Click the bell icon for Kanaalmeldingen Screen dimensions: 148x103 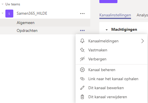point(82,41)
